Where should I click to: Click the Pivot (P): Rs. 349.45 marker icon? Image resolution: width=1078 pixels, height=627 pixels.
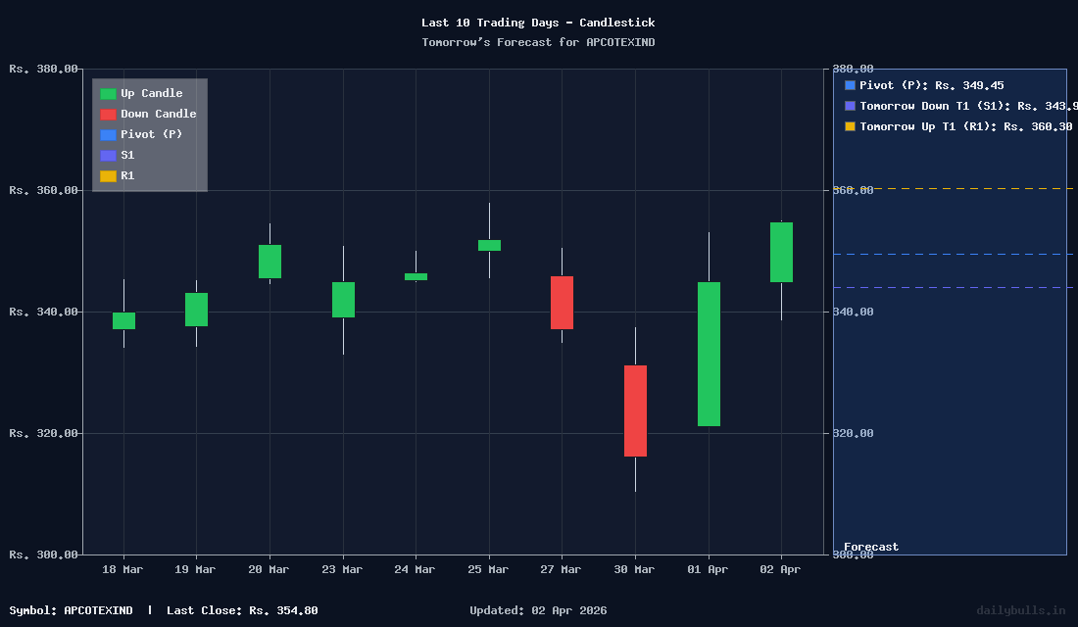pyautogui.click(x=849, y=85)
